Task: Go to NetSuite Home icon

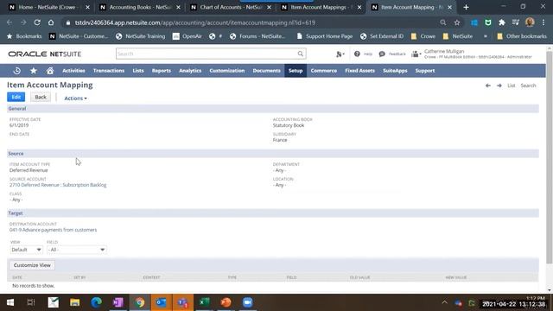Action: pyautogui.click(x=50, y=71)
